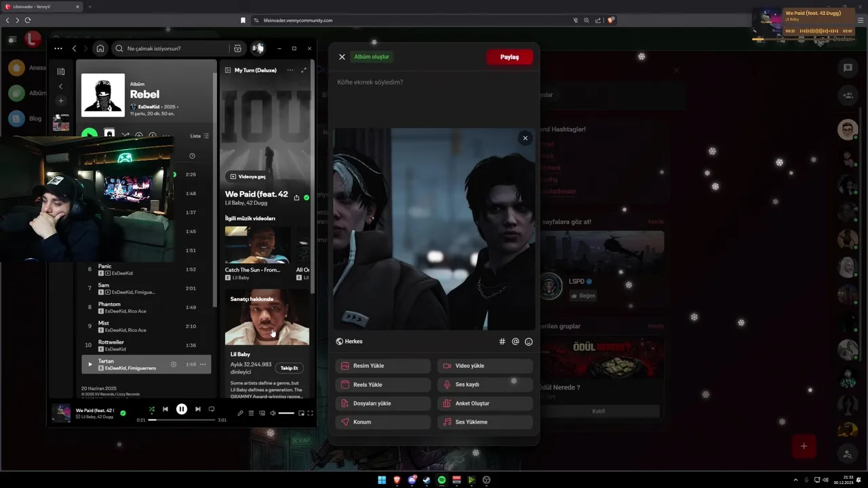Share We Paid track icon
The image size is (868, 488).
(x=296, y=197)
